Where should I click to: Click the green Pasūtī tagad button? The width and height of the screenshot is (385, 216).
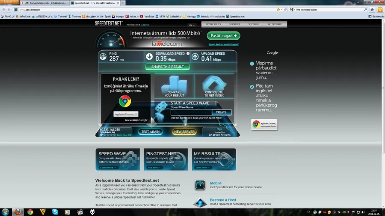[x=223, y=36]
